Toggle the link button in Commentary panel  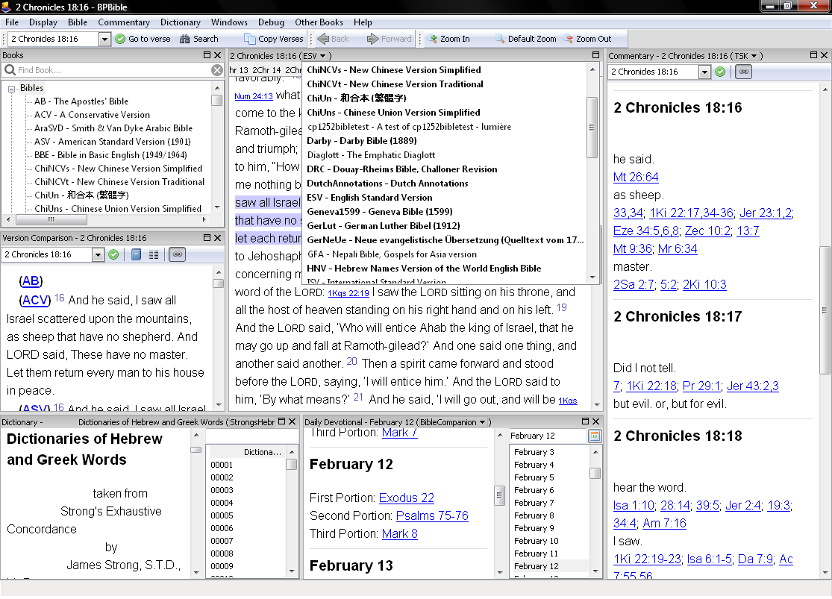pos(744,72)
